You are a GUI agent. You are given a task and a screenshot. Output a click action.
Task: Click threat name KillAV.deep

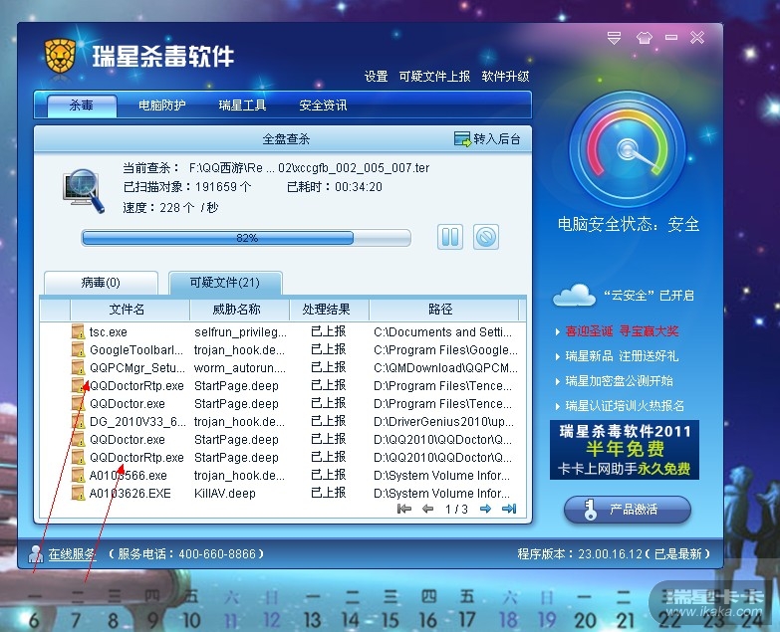coord(225,493)
